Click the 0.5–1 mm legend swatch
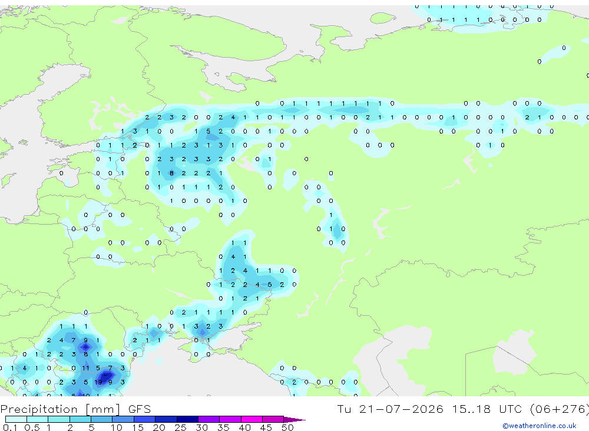This screenshot has width=589, height=431. tap(38, 419)
